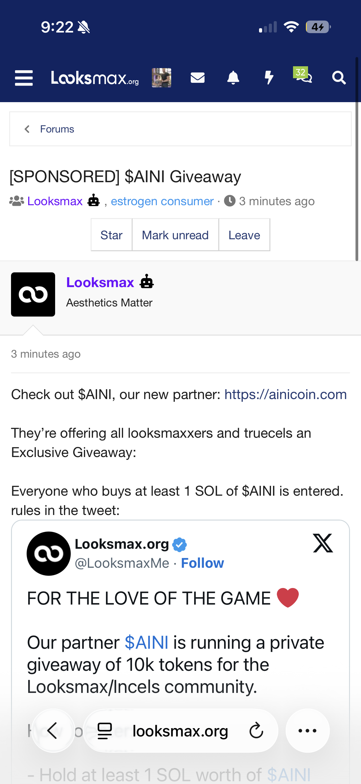
Task: Tap the browser back arrow button
Action: pos(53,731)
